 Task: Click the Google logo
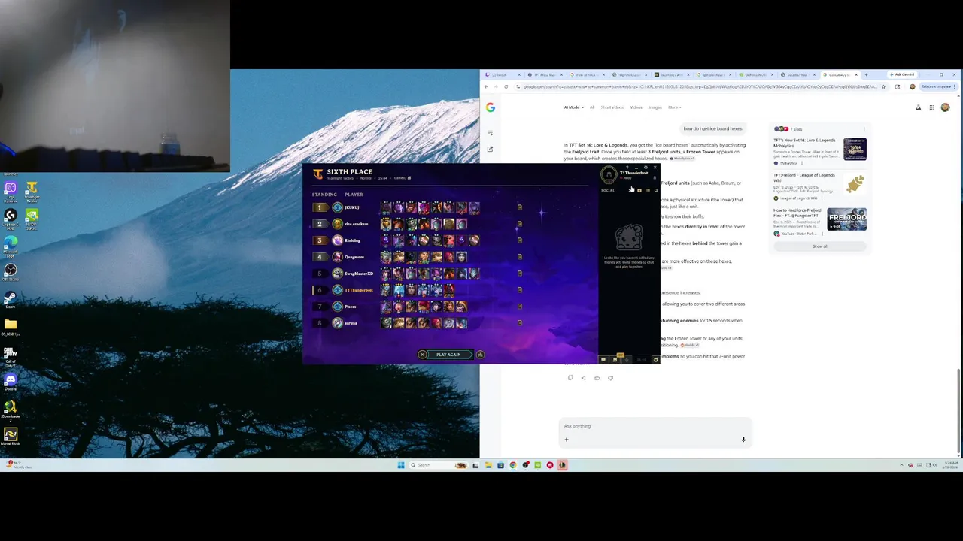tap(490, 107)
